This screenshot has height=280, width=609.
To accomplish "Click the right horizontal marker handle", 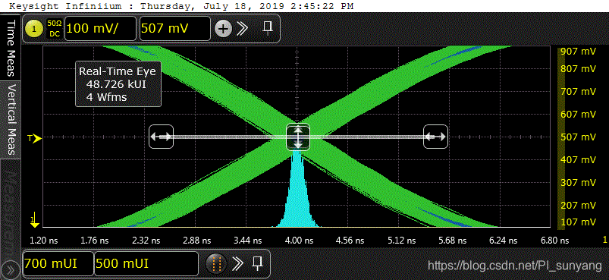I will click(x=435, y=137).
